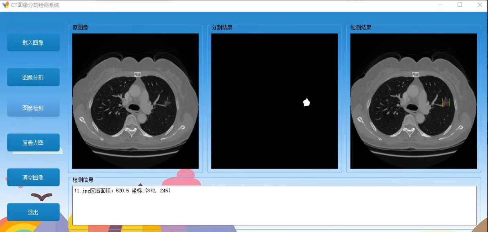488x232 pixels.
Task: Open the large view with 查看大图
Action: (33, 142)
